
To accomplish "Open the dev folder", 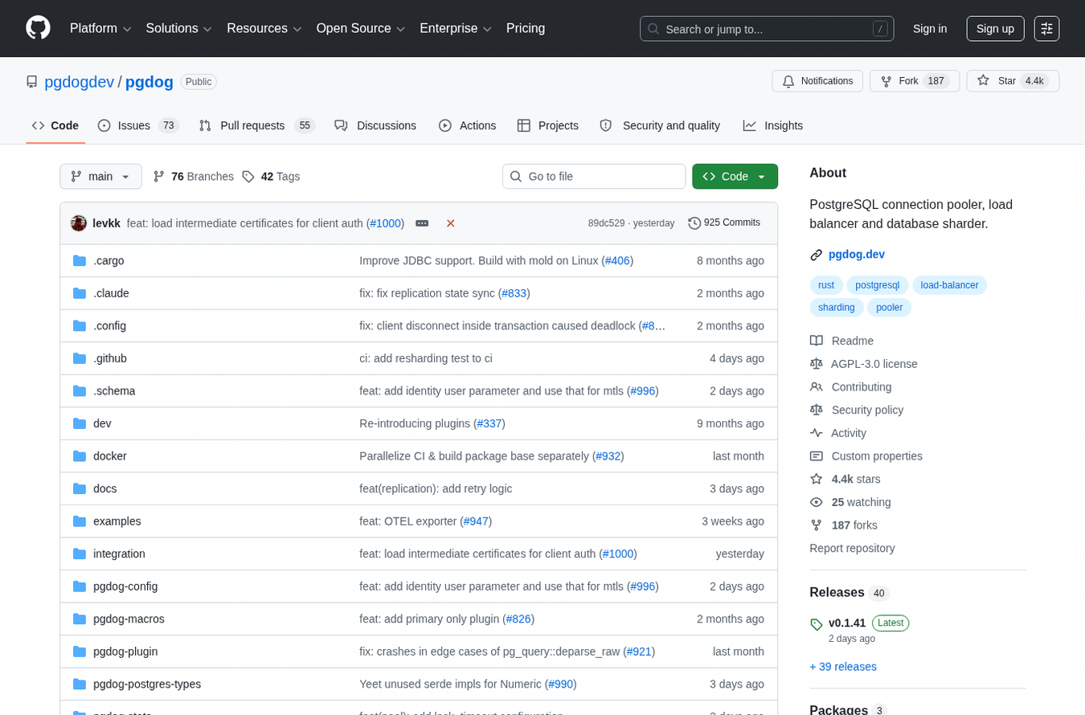I will pyautogui.click(x=102, y=423).
